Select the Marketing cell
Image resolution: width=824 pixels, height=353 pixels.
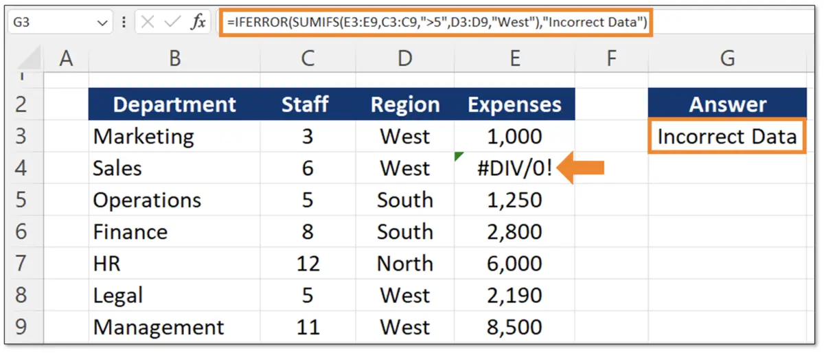point(174,136)
